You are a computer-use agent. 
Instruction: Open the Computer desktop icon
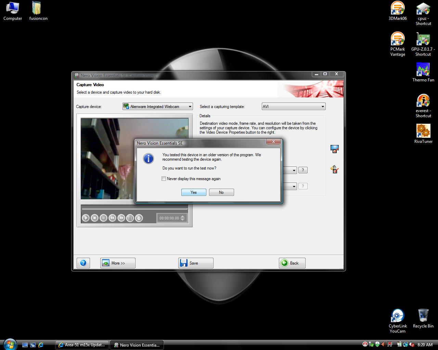pos(13,11)
